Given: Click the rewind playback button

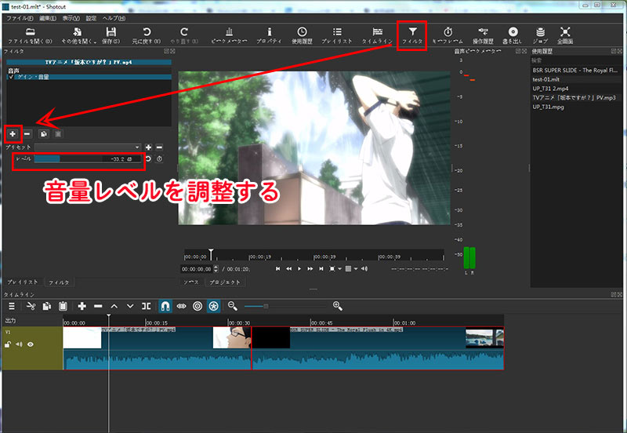Looking at the screenshot, I should (x=288, y=269).
